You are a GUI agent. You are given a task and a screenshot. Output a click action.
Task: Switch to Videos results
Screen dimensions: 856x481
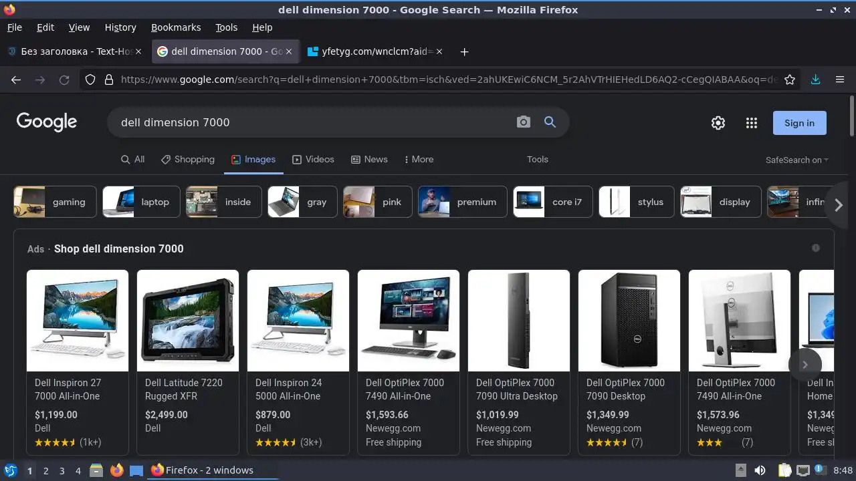point(313,159)
